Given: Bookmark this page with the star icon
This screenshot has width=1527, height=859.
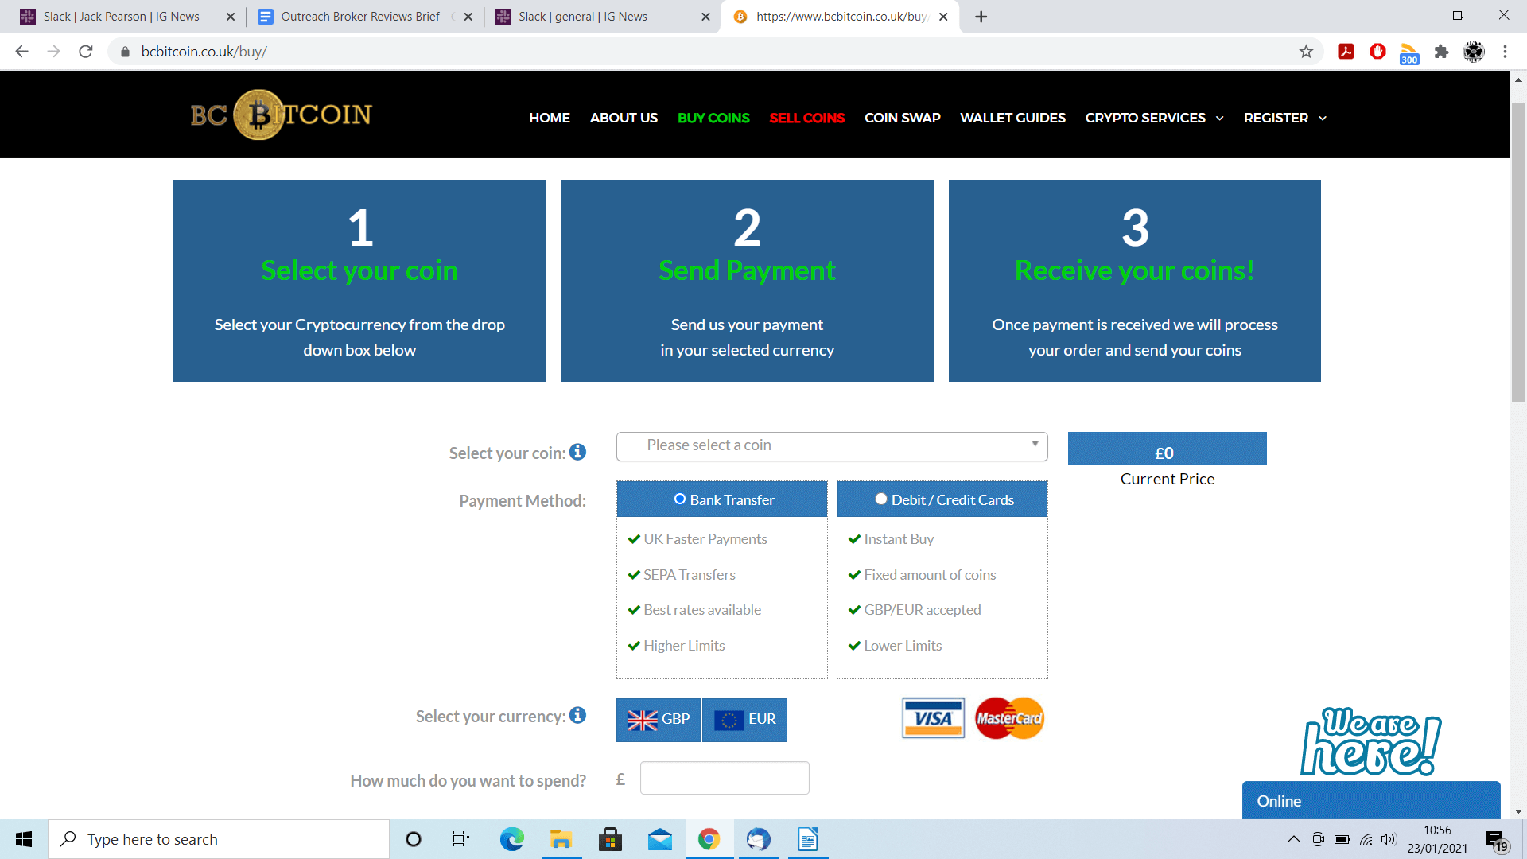Looking at the screenshot, I should [x=1306, y=52].
